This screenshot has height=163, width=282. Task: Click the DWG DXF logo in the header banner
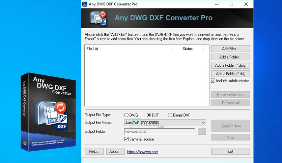[x=98, y=19]
